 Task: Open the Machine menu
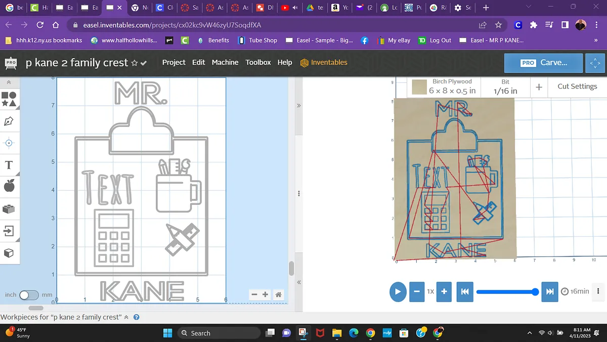[225, 62]
